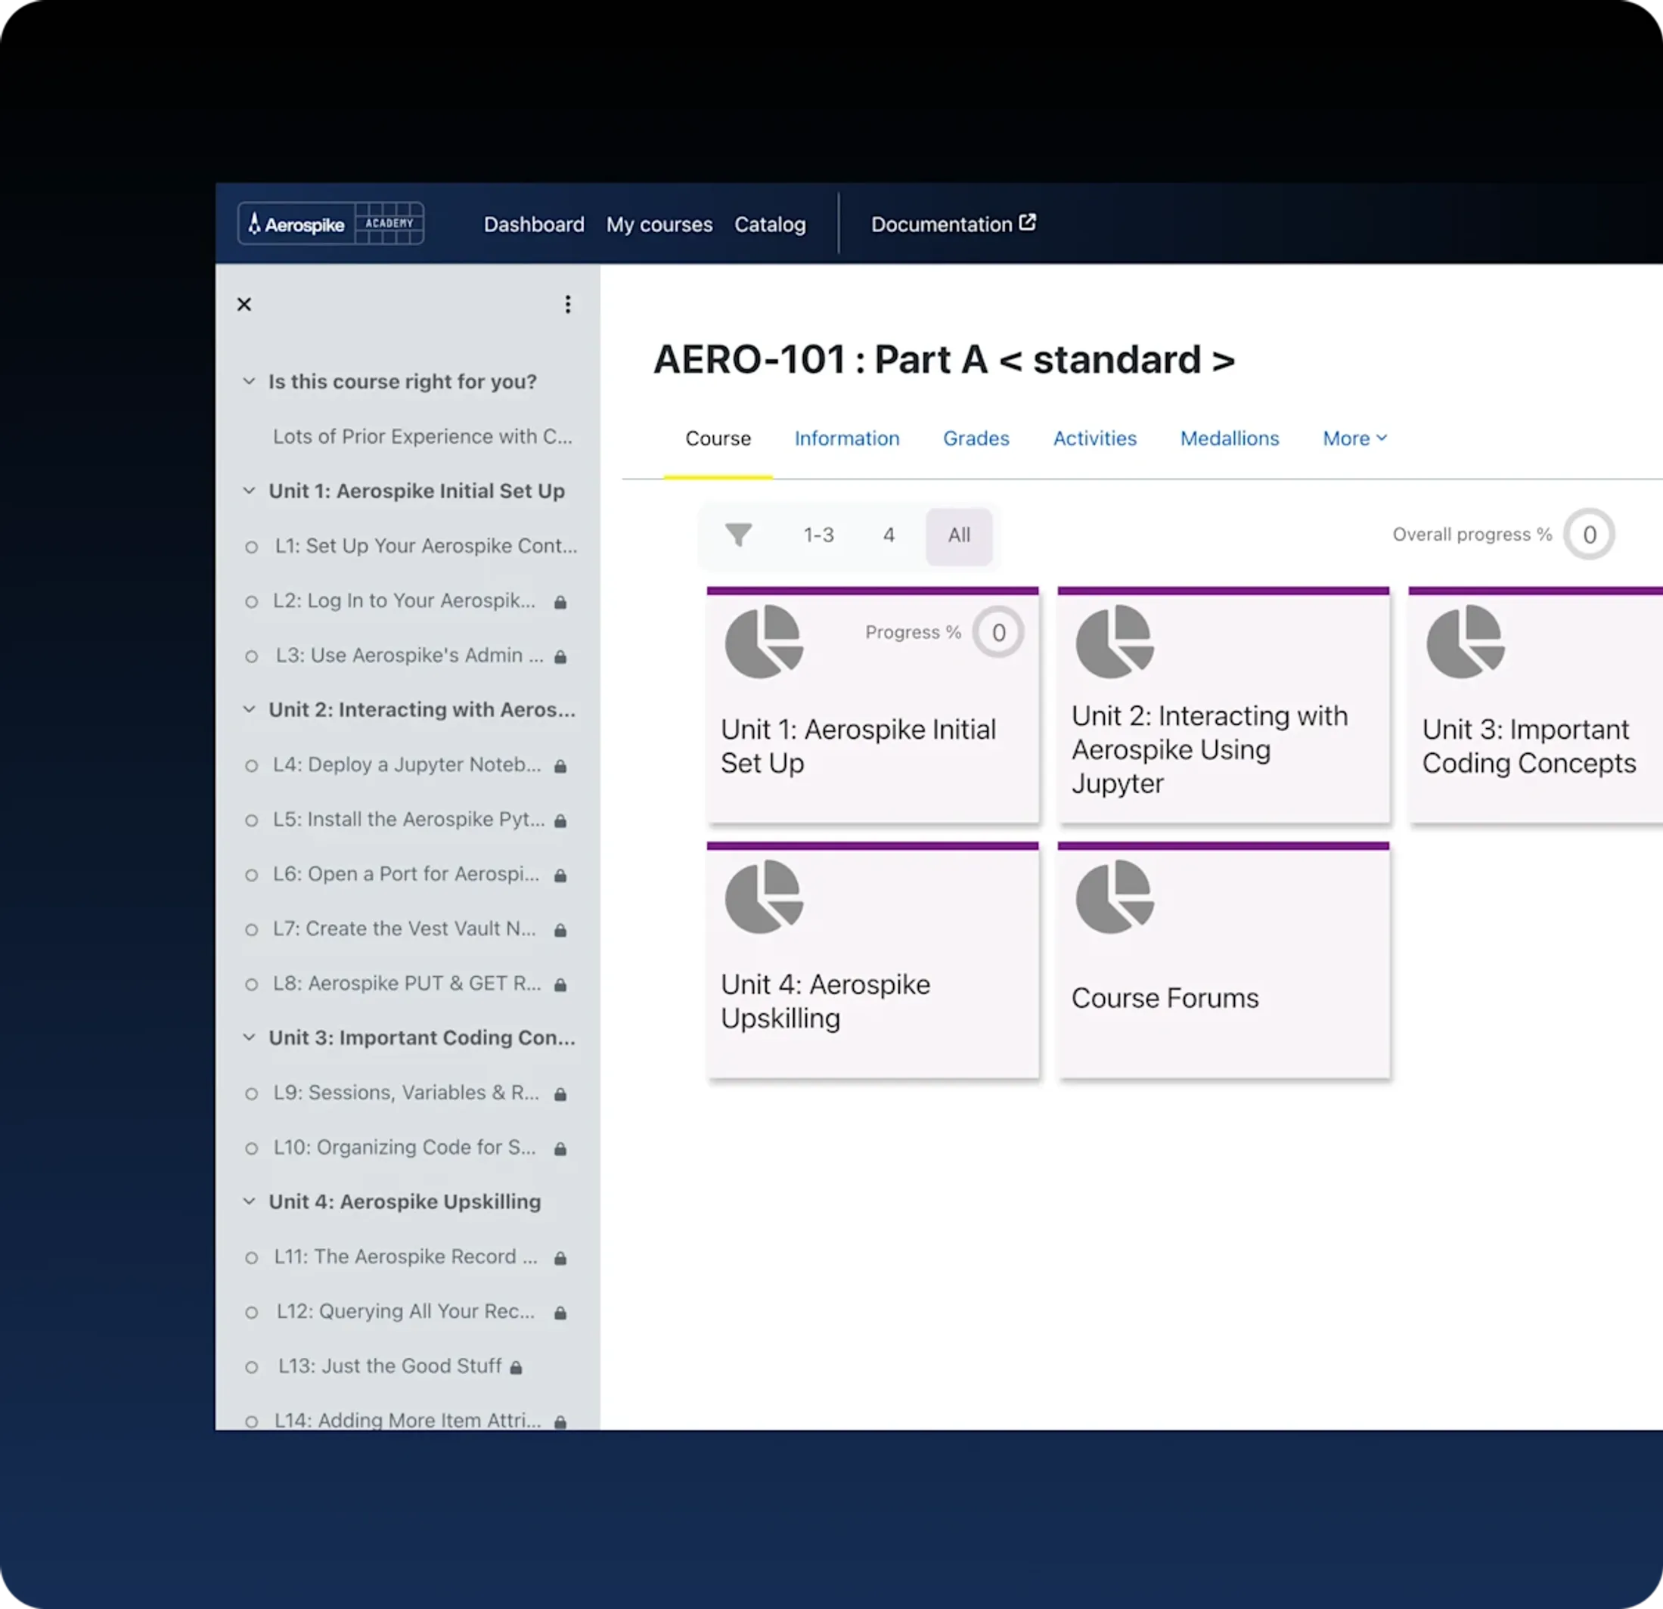Select the 1-3 units filter button
1663x1609 pixels.
tap(818, 535)
